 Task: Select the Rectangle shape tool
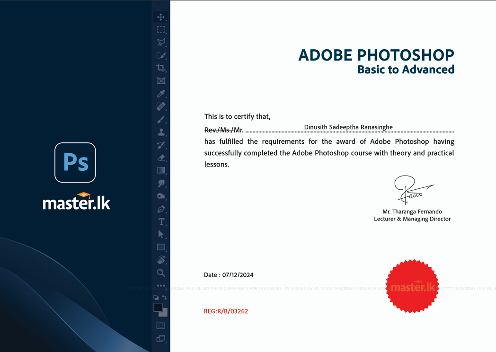click(x=161, y=247)
